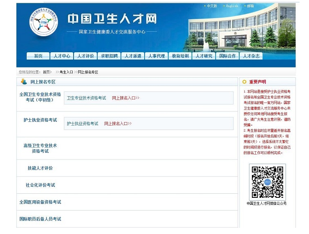Click the 网上报名专区 section heading
This screenshot has width=309, height=234.
pyautogui.click(x=43, y=82)
